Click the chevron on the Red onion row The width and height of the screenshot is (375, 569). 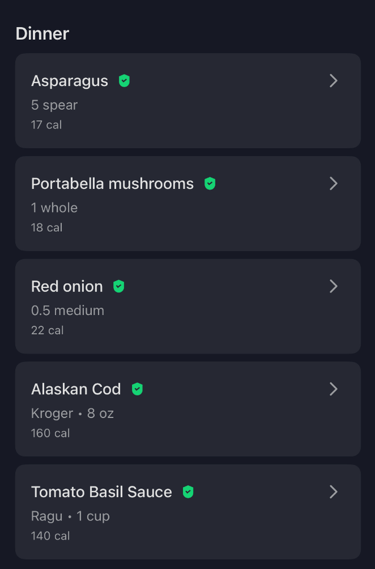[x=333, y=286]
